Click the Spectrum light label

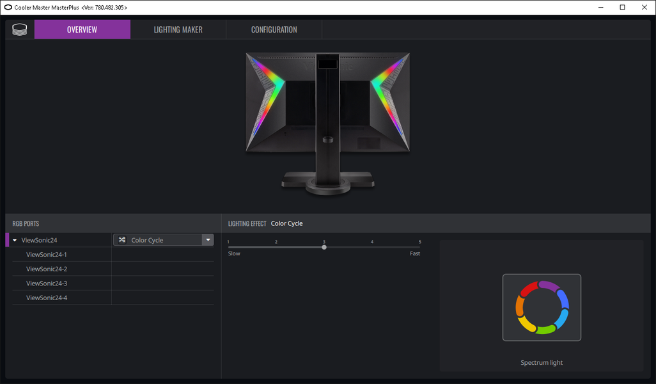(x=542, y=363)
